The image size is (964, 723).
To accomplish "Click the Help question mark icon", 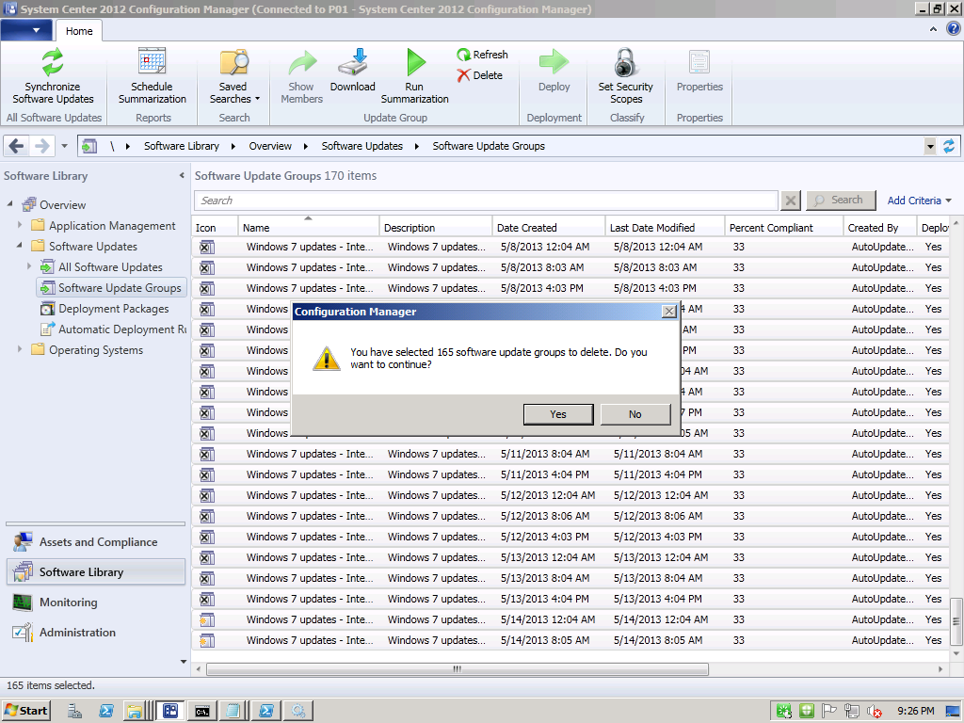I will 954,29.
